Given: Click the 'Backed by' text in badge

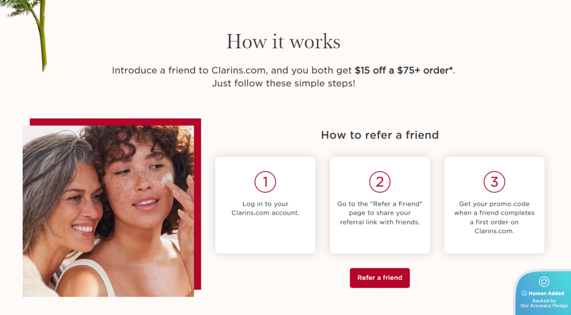Looking at the screenshot, I should [544, 301].
